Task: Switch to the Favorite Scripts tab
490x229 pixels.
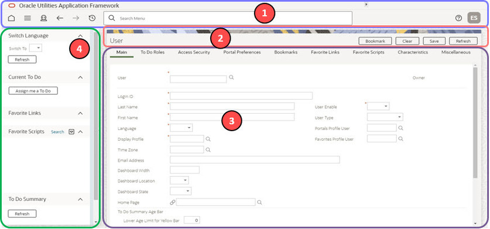Action: [x=368, y=52]
